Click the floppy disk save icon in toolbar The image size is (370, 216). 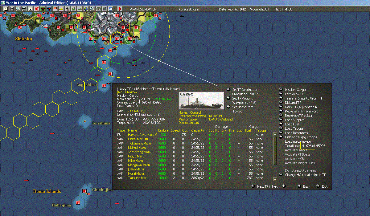click(x=6, y=9)
